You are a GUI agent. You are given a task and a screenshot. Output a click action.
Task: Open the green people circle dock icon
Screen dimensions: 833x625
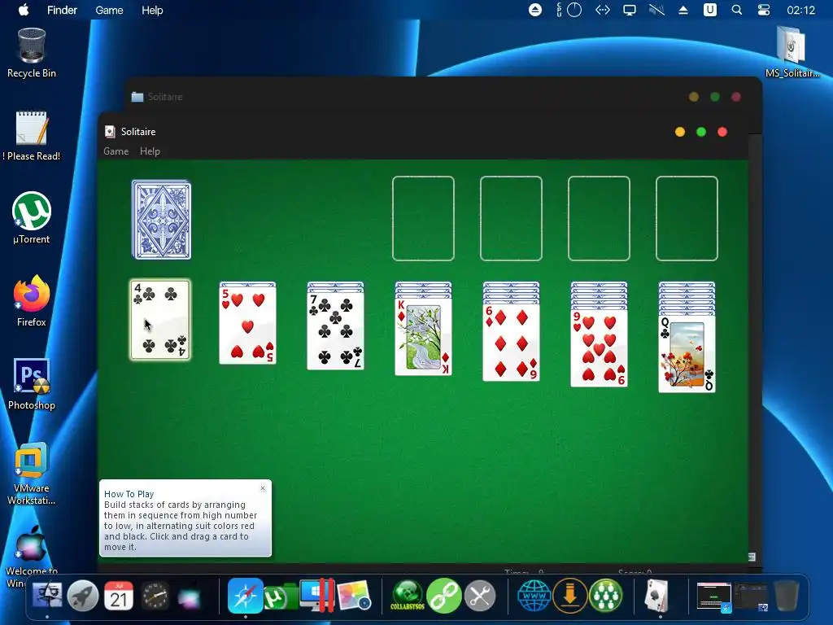click(605, 596)
